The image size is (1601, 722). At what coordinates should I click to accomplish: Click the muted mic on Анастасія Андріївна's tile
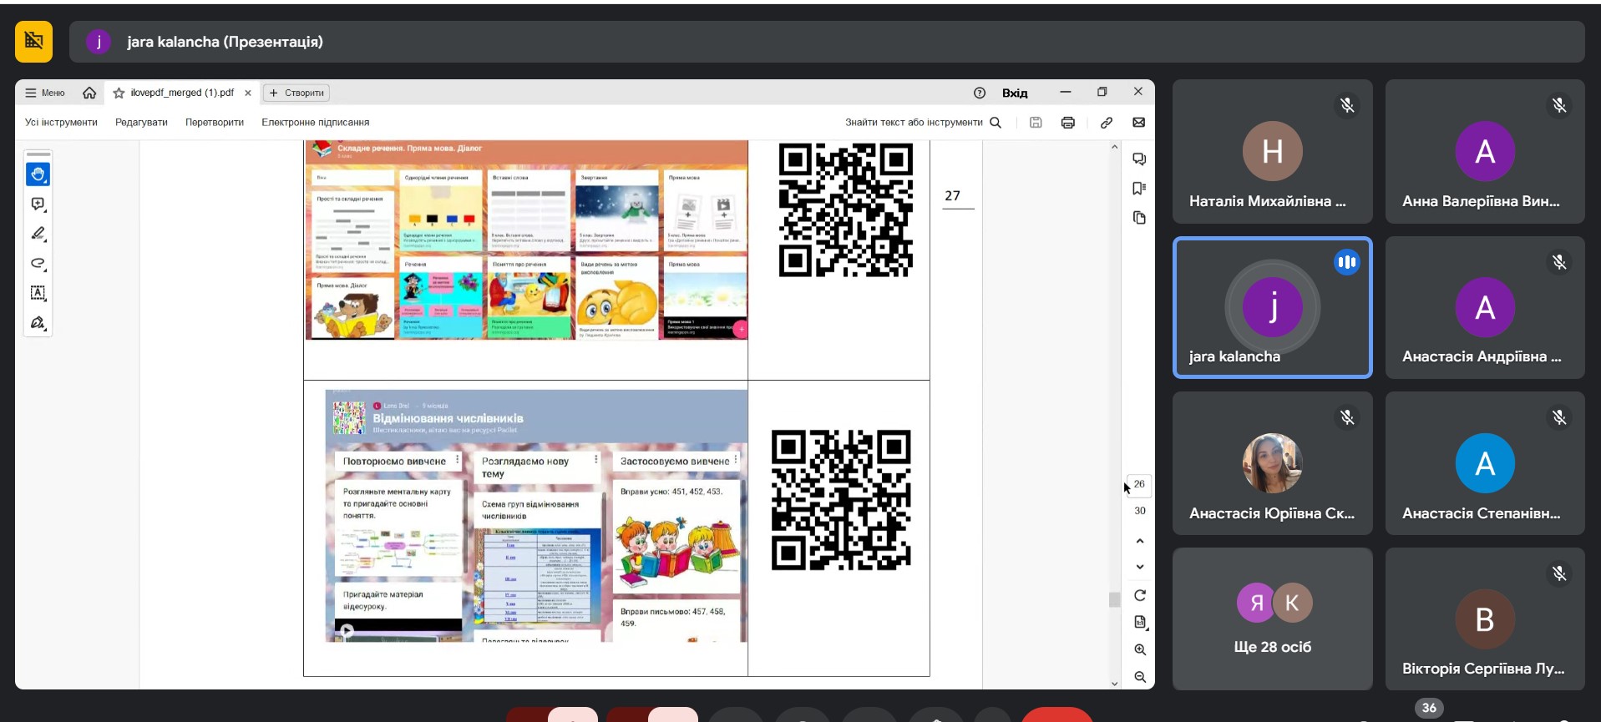pos(1559,262)
